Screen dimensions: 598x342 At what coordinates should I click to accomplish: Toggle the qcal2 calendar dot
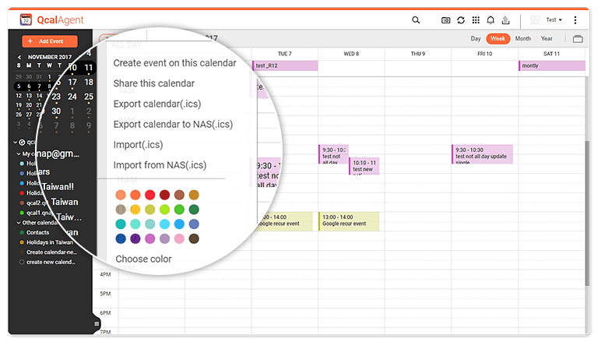22,203
